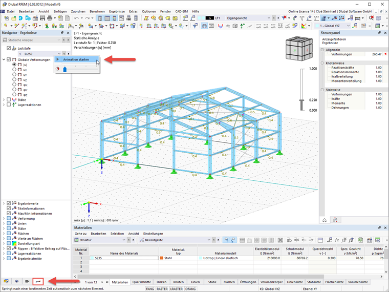Click the blue solid cube icon in second toolbar

click(x=133, y=26)
